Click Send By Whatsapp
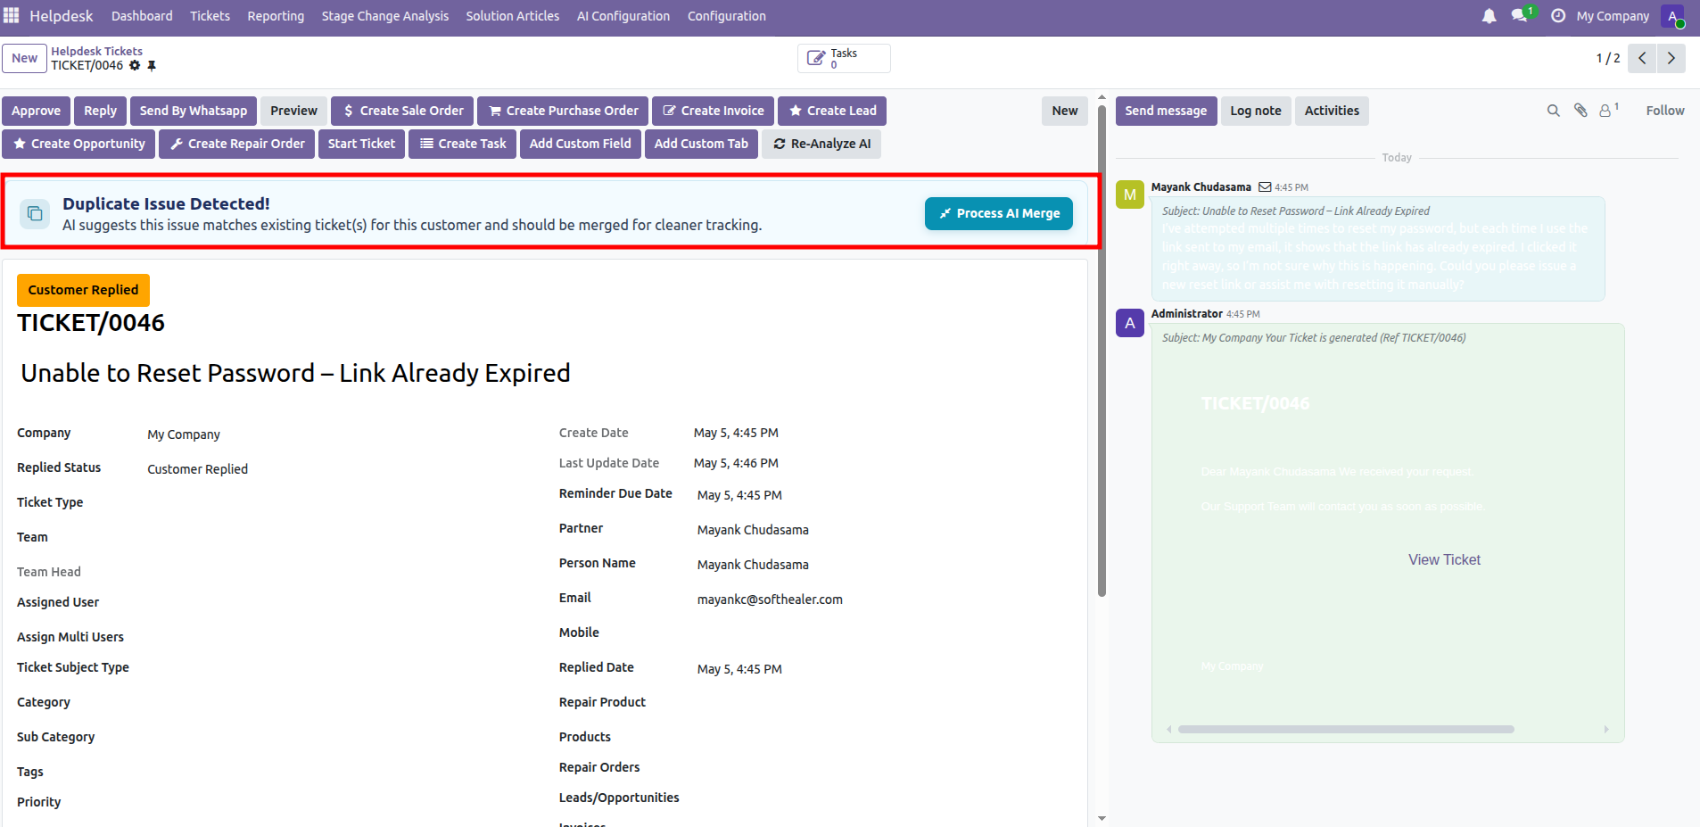 click(194, 111)
